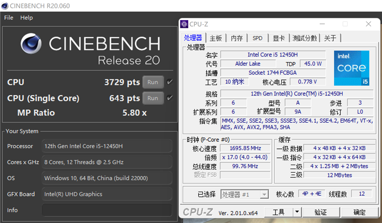382x223 pixels.
Task: Open the Help menu in Cinebench
Action: tap(27, 18)
